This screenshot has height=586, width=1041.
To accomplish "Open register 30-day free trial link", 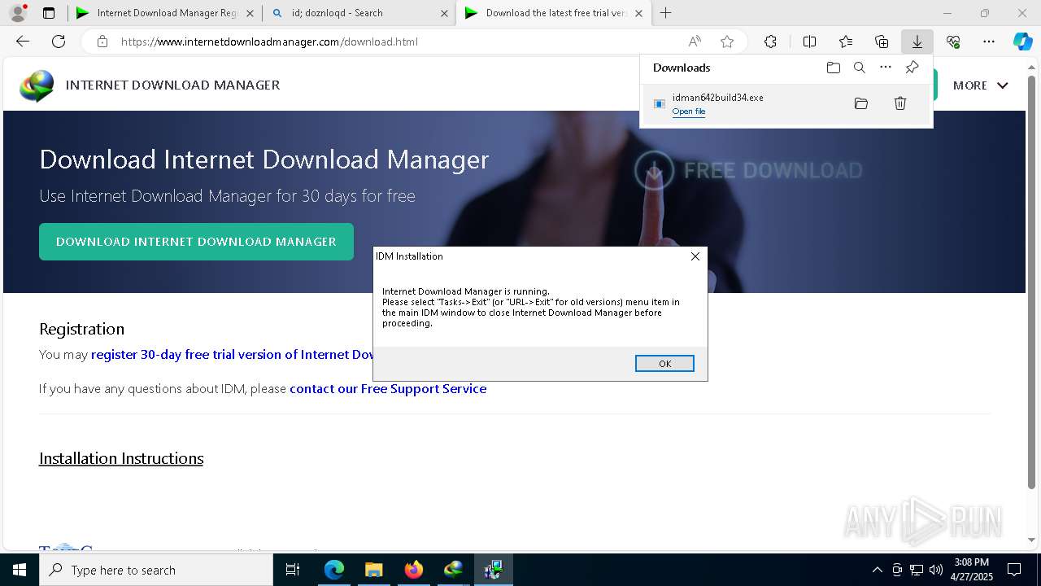I will coord(232,354).
